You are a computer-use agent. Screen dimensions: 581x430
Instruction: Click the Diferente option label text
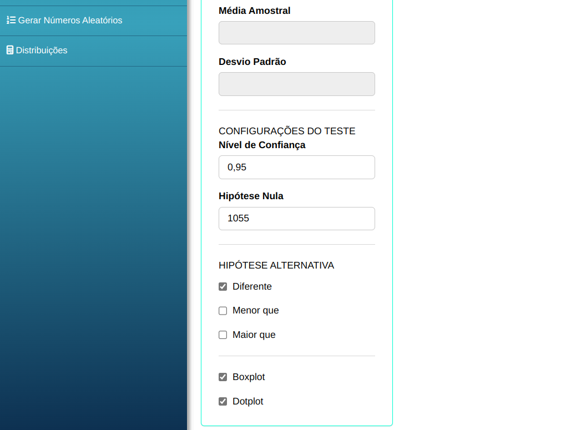point(252,287)
